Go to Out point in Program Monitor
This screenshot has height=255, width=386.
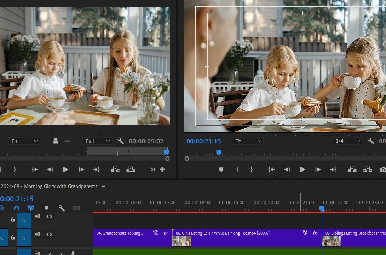[333, 170]
